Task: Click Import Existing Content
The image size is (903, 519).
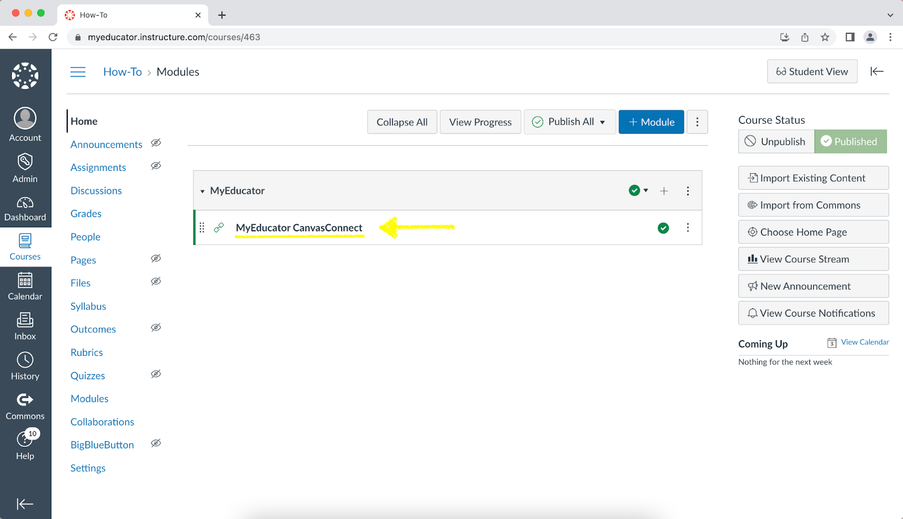Action: tap(813, 178)
